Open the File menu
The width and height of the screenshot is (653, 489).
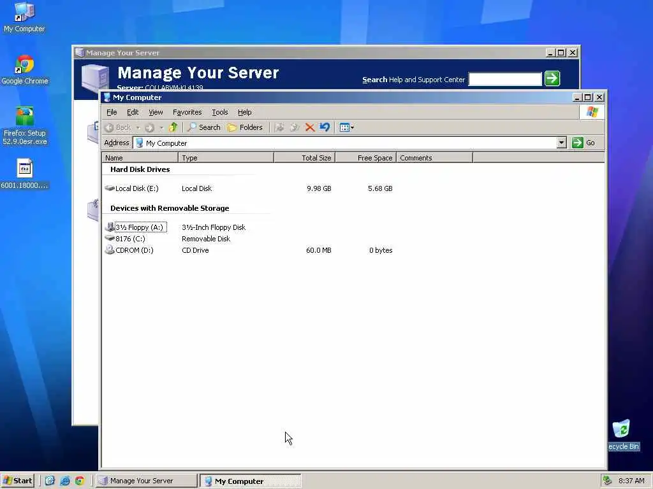pyautogui.click(x=112, y=112)
